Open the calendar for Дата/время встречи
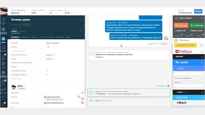 point(47,75)
